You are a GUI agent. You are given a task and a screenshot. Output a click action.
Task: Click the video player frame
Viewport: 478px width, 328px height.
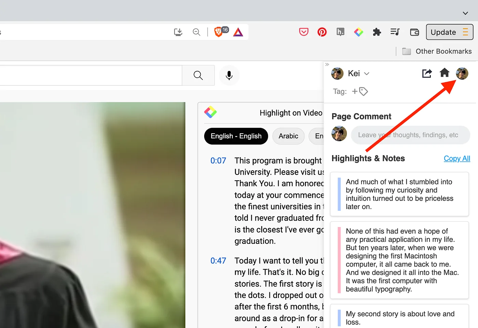[93, 215]
